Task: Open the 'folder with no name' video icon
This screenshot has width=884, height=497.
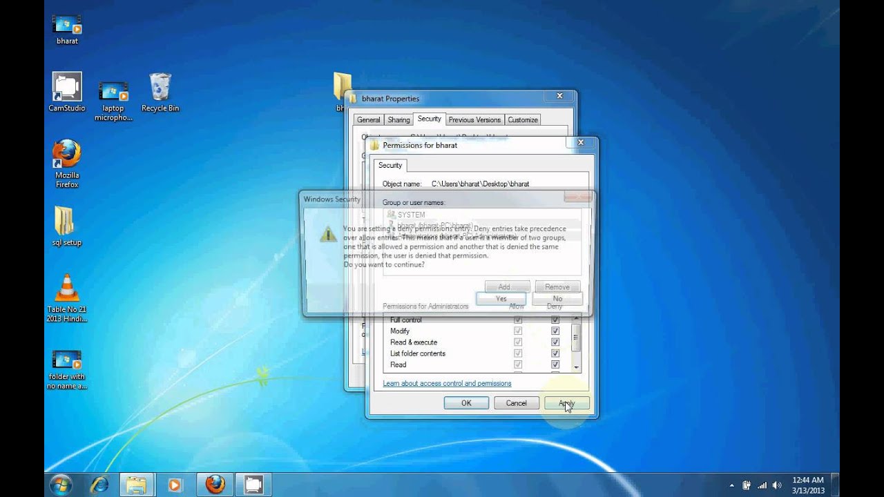Action: [x=67, y=369]
